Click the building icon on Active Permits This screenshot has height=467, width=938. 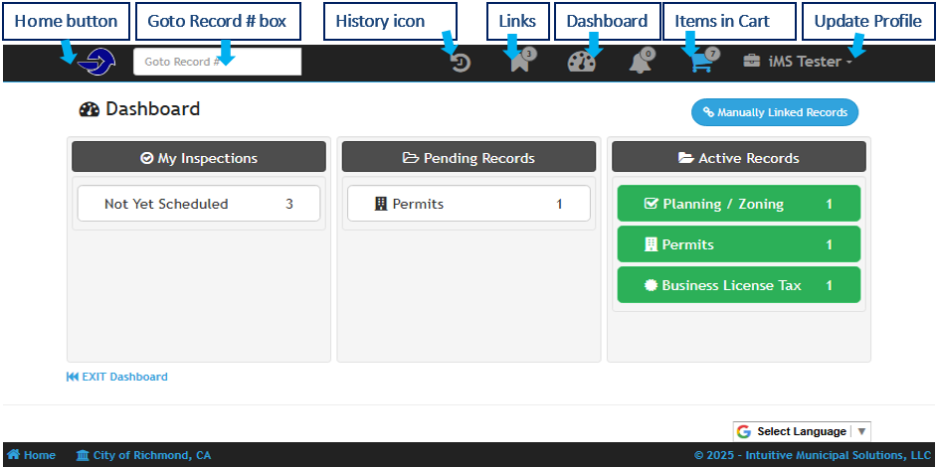651,244
